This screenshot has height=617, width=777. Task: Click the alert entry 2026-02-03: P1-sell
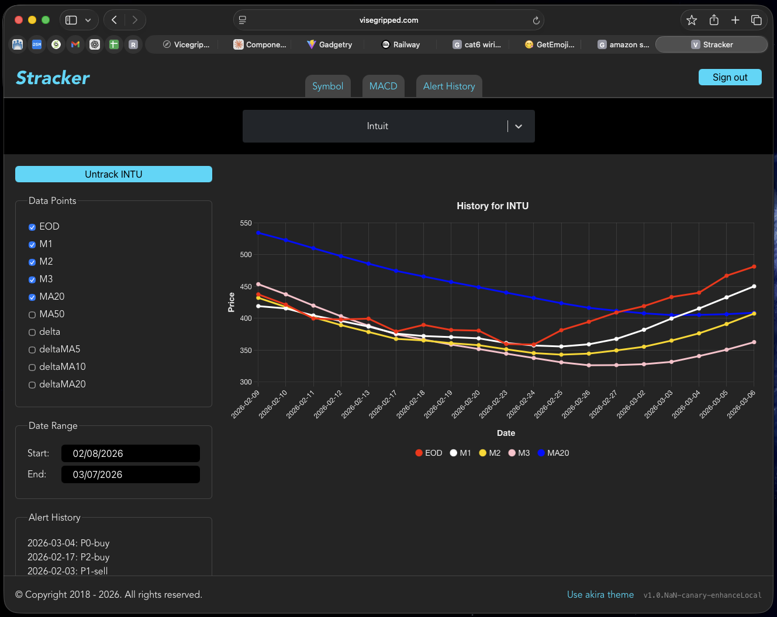tap(68, 571)
